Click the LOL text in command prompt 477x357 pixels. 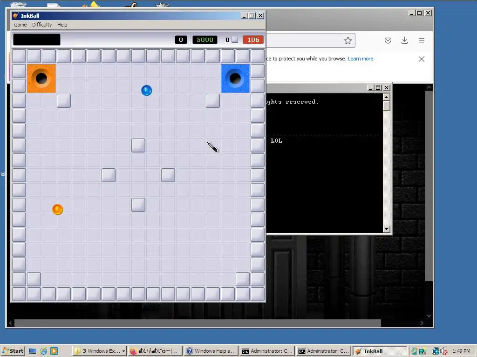[276, 140]
